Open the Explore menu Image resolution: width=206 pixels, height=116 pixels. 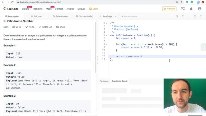[25, 9]
